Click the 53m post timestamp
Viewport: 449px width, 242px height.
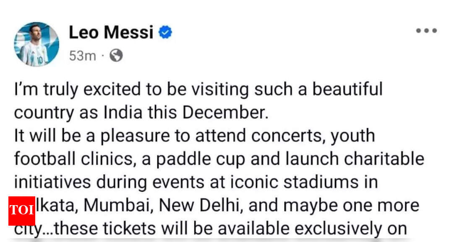tap(82, 55)
